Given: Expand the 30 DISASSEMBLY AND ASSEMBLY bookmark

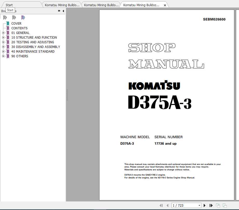Looking at the screenshot, I should 3,47.
